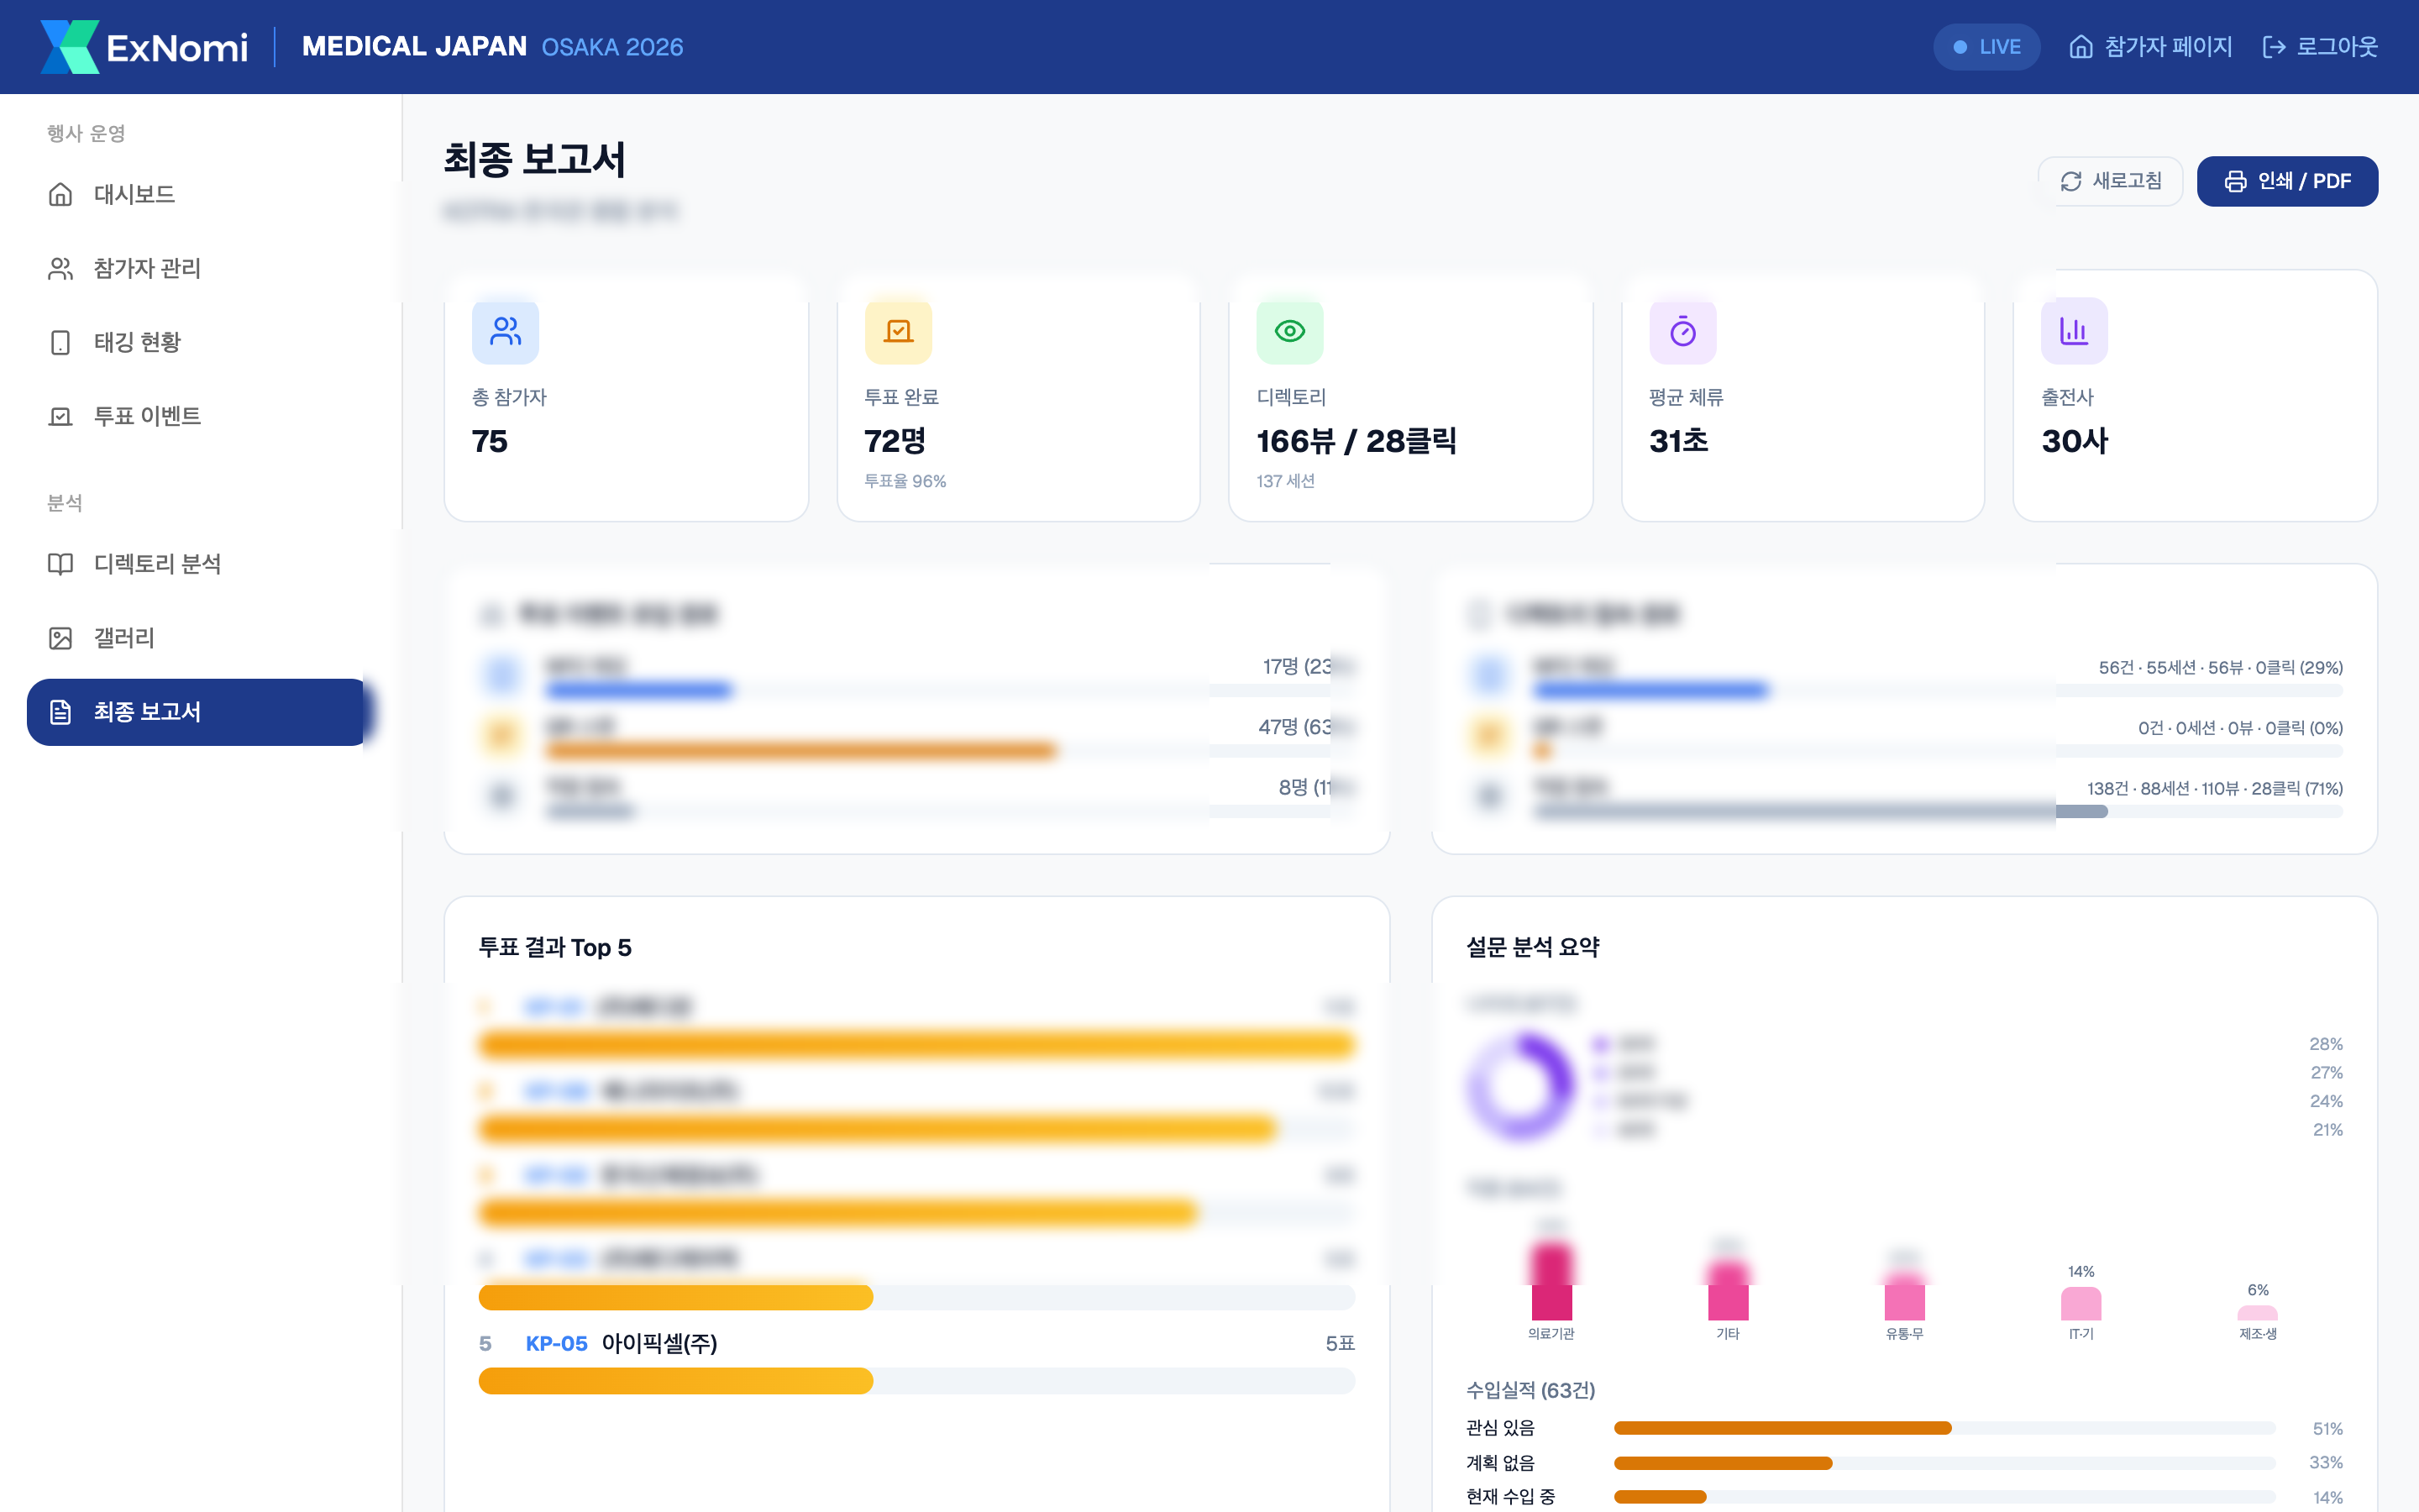Click KP-05 아이픽셀(주) vote progress bar
The height and width of the screenshot is (1512, 2419).
pos(675,1381)
